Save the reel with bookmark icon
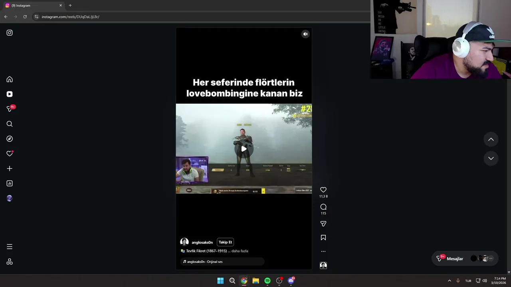511x287 pixels. pos(323,238)
